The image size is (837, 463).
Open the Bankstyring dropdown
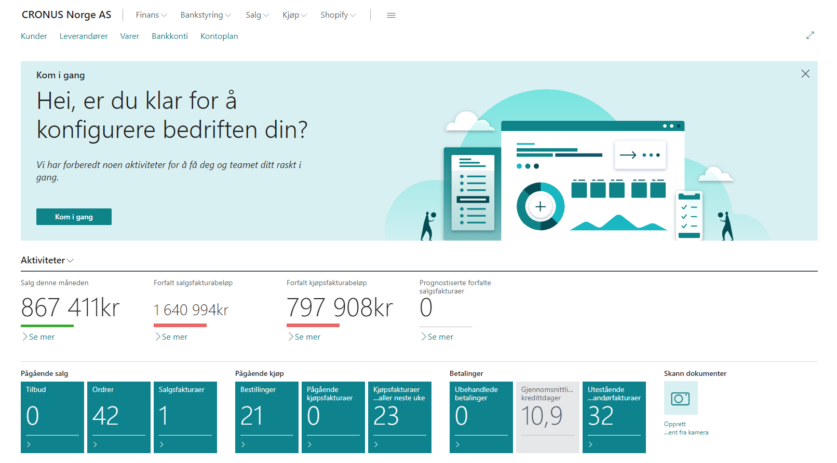pos(205,15)
